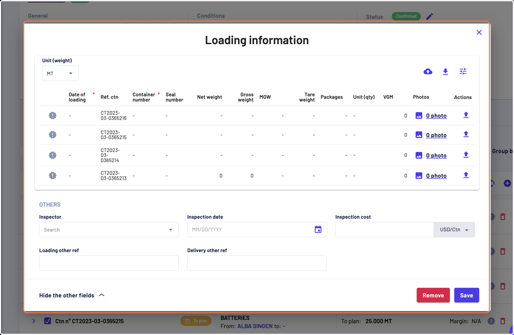Click the MGW column header
The image size is (514, 335).
click(x=265, y=97)
